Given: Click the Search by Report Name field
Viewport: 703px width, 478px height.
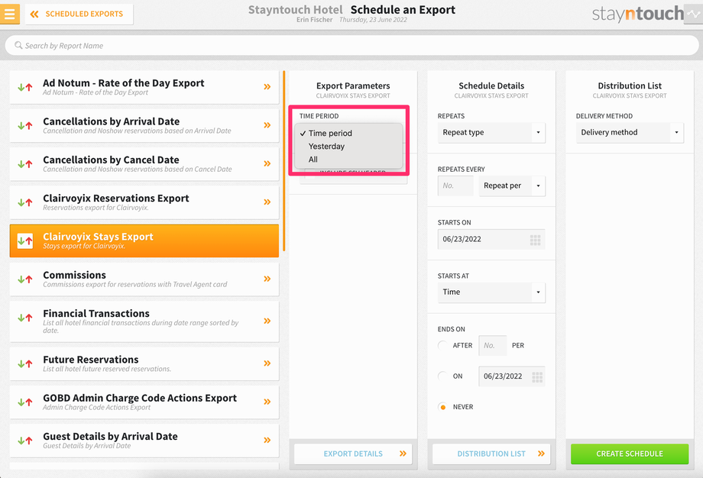Looking at the screenshot, I should pos(351,46).
